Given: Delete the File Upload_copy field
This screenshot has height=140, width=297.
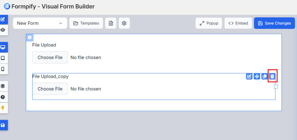Looking at the screenshot, I should [x=272, y=76].
